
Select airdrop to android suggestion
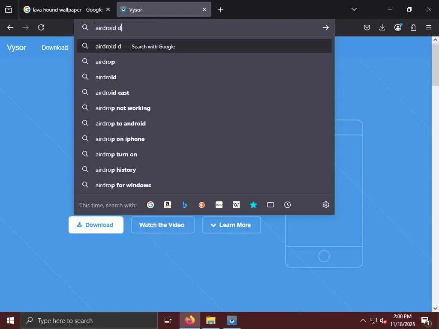point(204,123)
